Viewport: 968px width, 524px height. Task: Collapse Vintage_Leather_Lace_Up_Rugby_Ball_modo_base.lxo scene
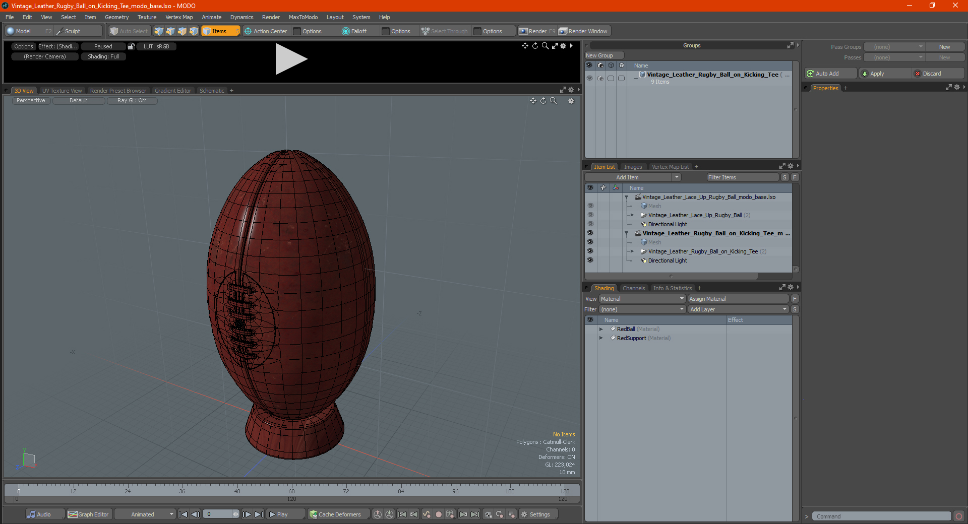pos(627,197)
